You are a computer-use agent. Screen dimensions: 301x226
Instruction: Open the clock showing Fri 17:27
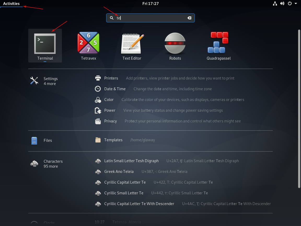[x=150, y=3]
